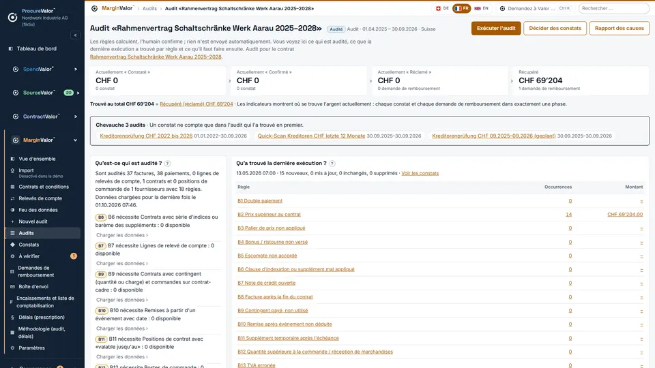Open Demandez à Valor assistant
Image resolution: width=655 pixels, height=368 pixels.
[x=535, y=8]
